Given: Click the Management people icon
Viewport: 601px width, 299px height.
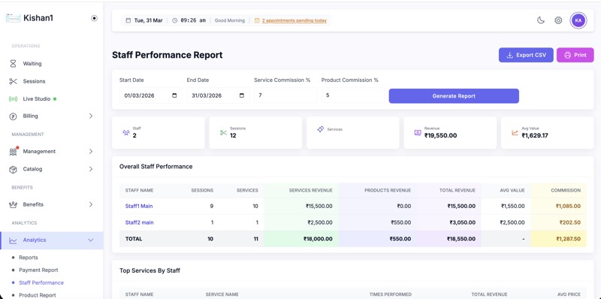Looking at the screenshot, I should 14,152.
